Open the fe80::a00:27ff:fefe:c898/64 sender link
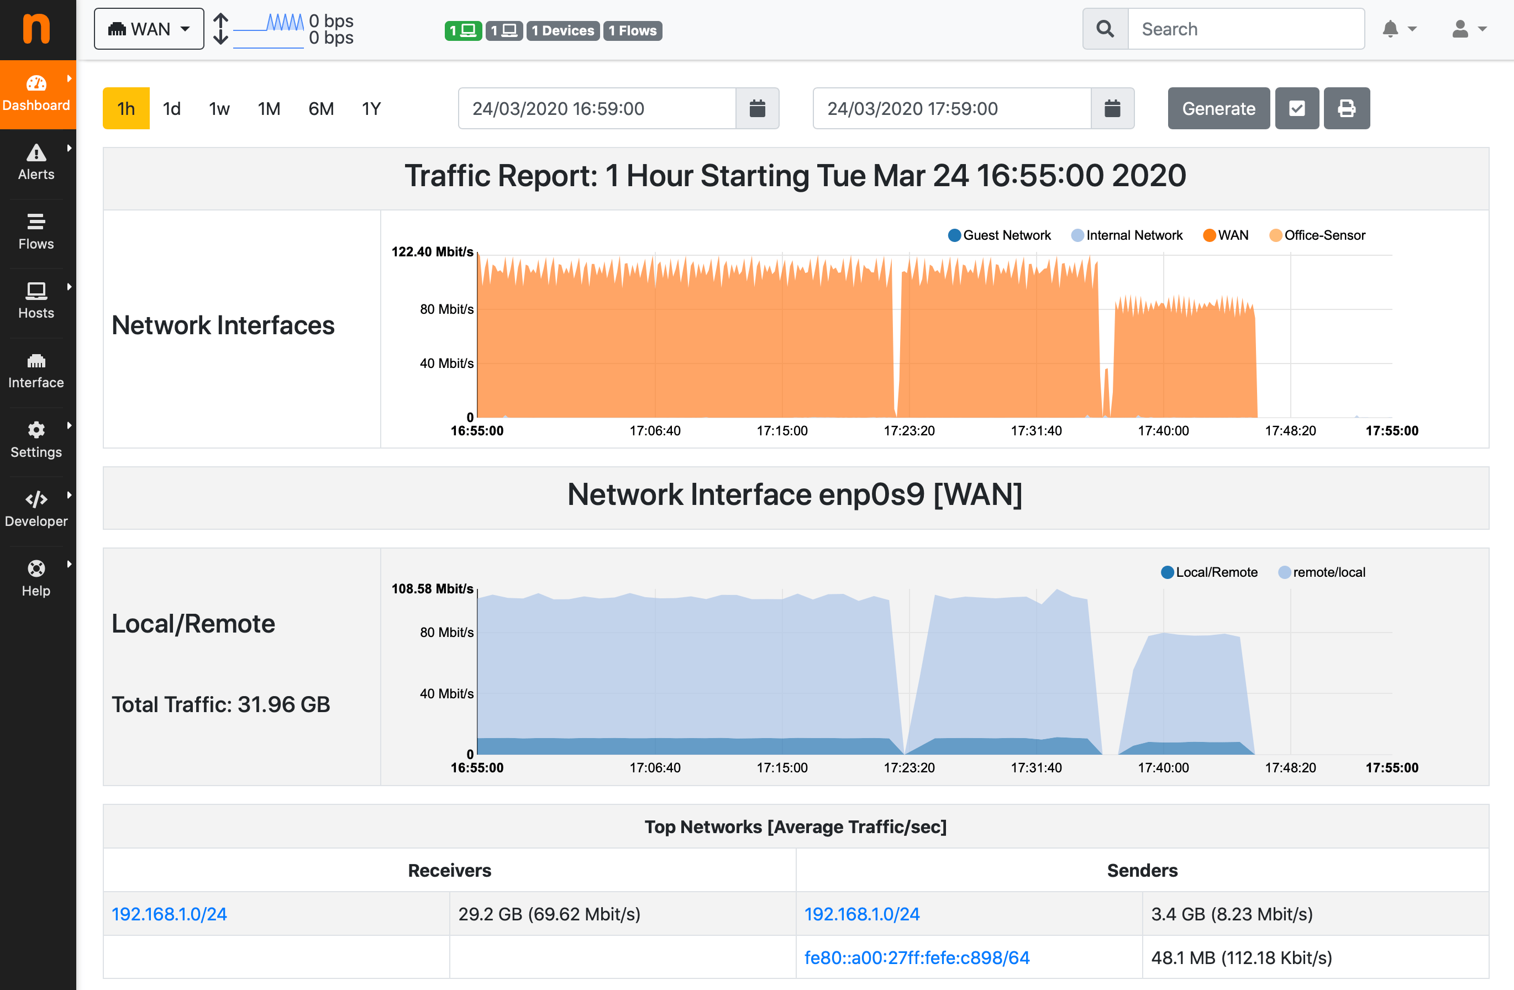Screen dimensions: 1514x990 pos(917,957)
